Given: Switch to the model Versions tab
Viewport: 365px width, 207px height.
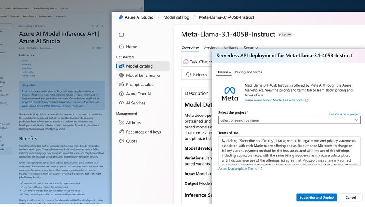Looking at the screenshot, I should [211, 48].
